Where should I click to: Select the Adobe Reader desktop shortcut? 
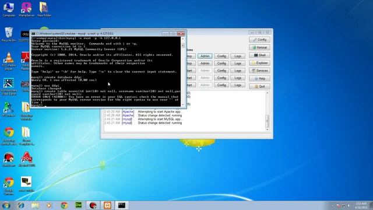(25, 61)
